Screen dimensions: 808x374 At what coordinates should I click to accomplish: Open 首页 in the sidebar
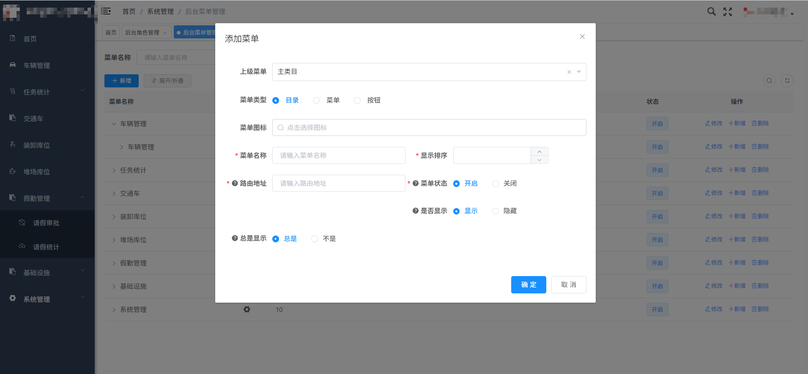click(x=47, y=39)
